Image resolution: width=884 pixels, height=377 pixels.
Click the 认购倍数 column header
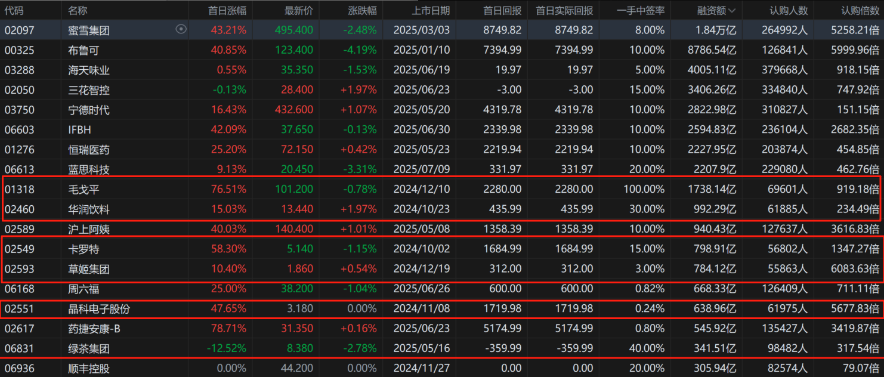pos(860,10)
